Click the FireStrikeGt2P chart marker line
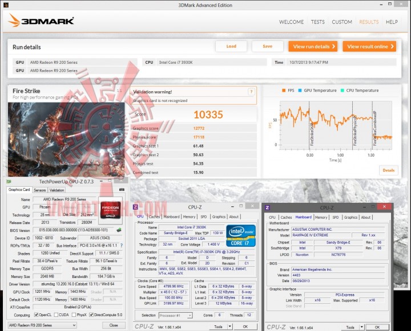 [309, 125]
